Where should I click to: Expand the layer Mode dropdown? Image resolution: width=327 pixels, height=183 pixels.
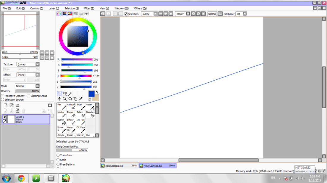click(x=37, y=86)
